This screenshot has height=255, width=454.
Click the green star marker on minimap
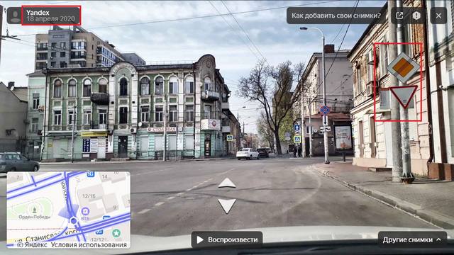point(116,233)
